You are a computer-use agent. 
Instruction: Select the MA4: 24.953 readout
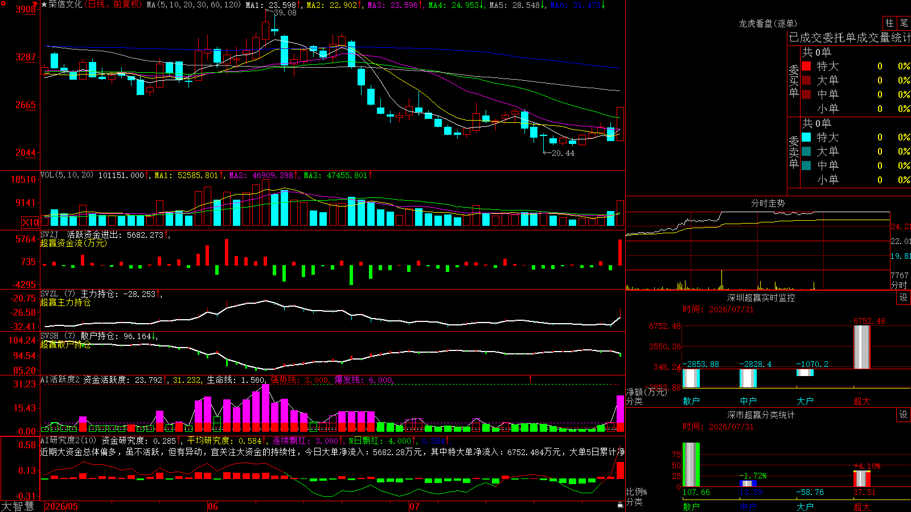tap(456, 5)
